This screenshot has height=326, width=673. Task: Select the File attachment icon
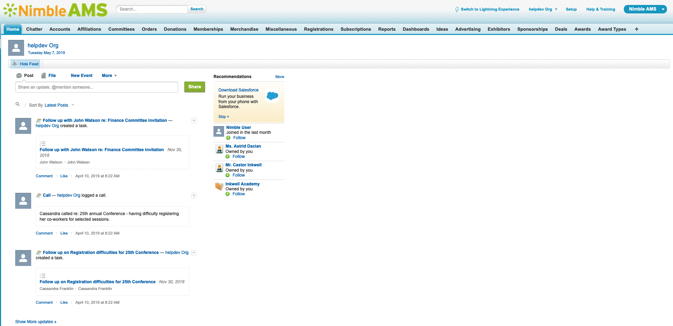point(44,76)
